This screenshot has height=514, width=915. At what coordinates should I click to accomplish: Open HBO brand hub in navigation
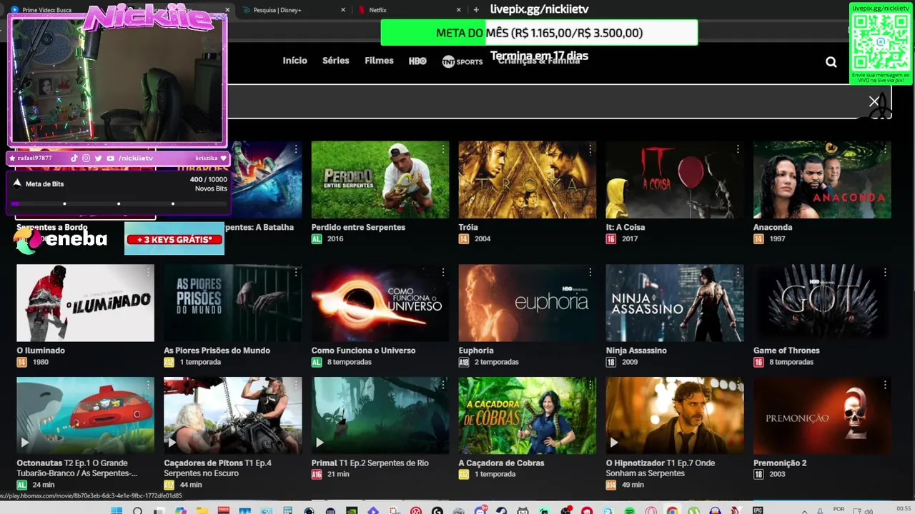(417, 61)
